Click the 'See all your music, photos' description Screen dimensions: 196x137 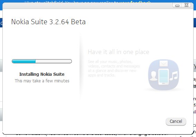point(114,68)
